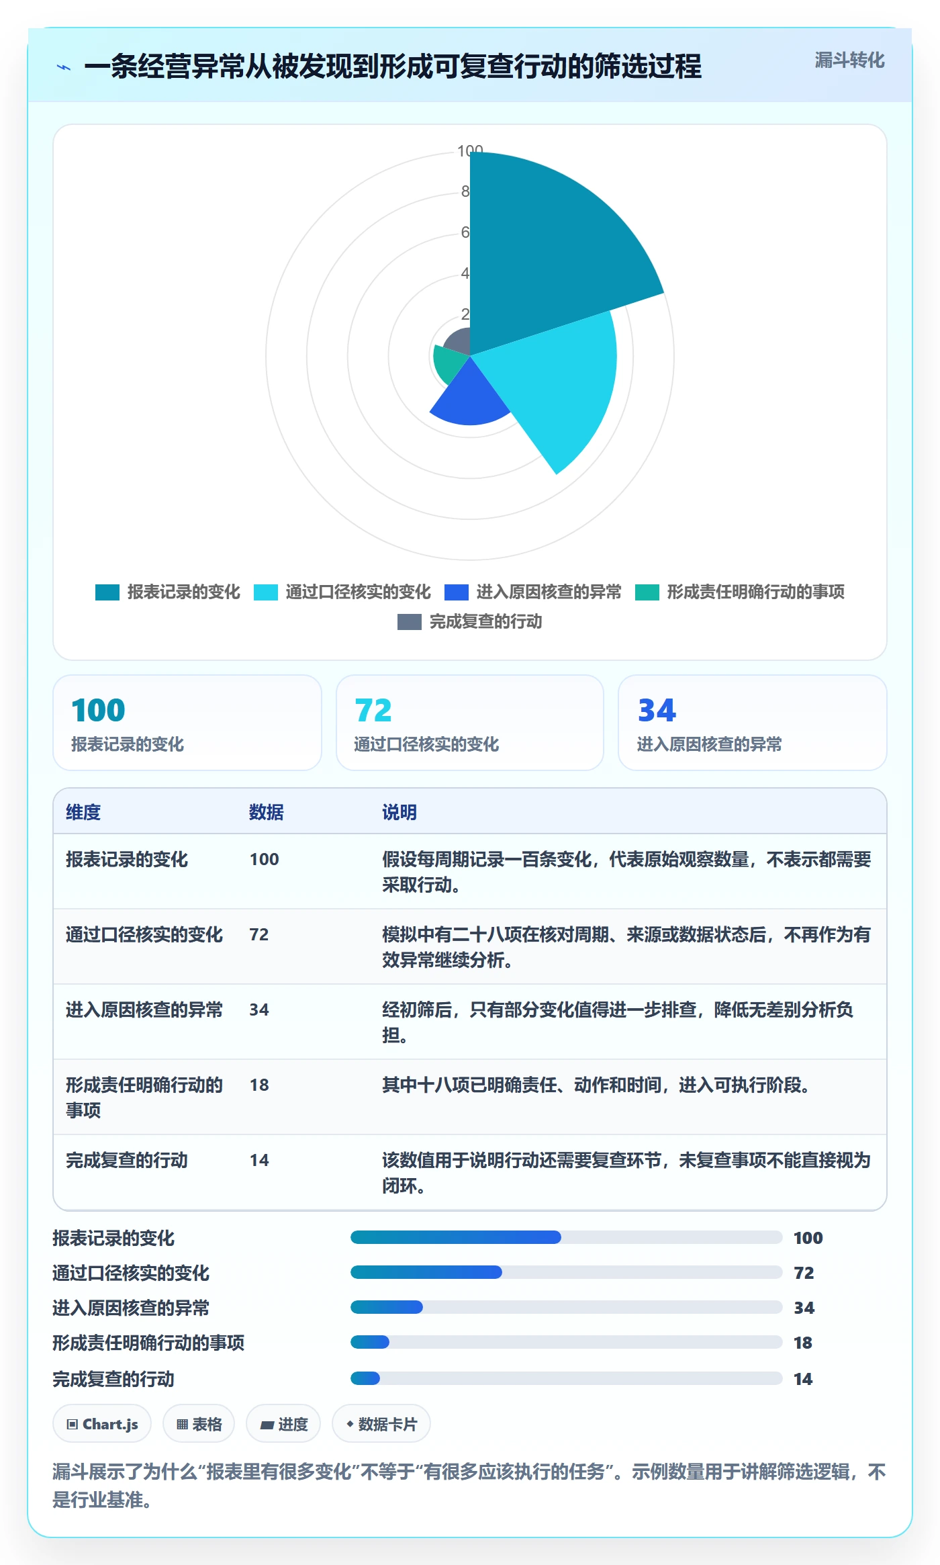
Task: Click description starting 模拟中有二十八项
Action: click(x=626, y=947)
